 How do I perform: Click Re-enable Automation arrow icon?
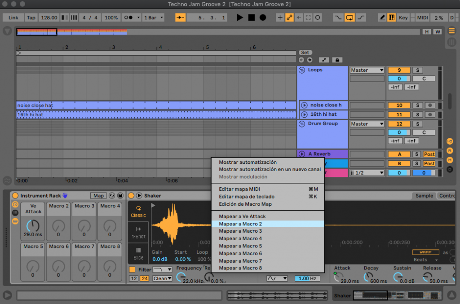click(299, 18)
